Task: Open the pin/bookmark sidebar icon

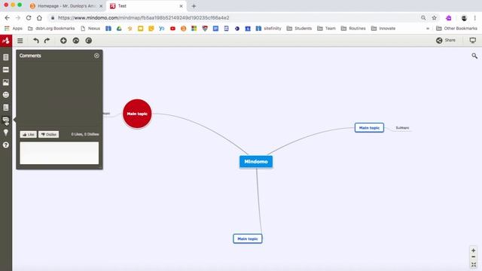Action: click(6, 132)
